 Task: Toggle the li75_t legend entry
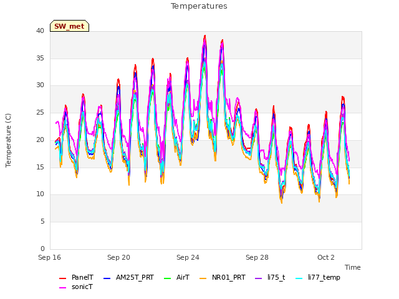pyautogui.click(x=270, y=277)
